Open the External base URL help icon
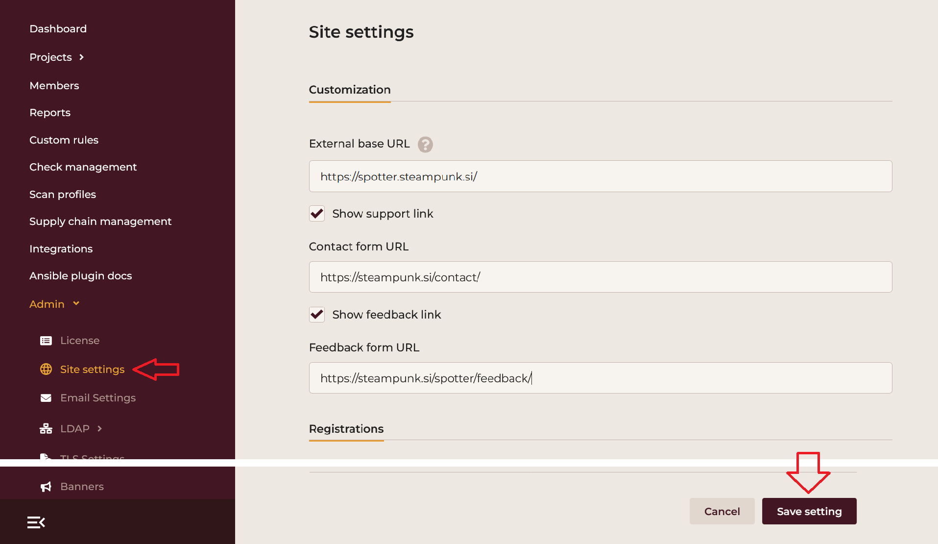Screen dimensions: 938x544 [x=425, y=145]
